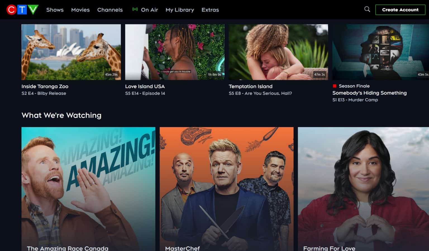429x251 pixels.
Task: Click the Love Island USA title link
Action: pos(145,87)
